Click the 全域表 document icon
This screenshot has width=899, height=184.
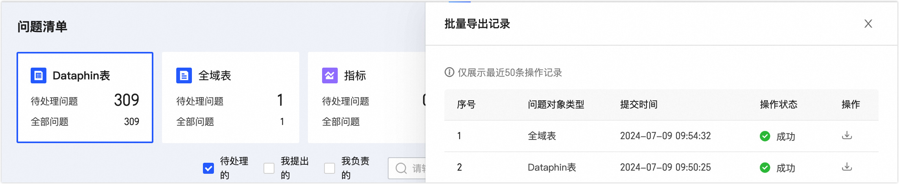(184, 75)
